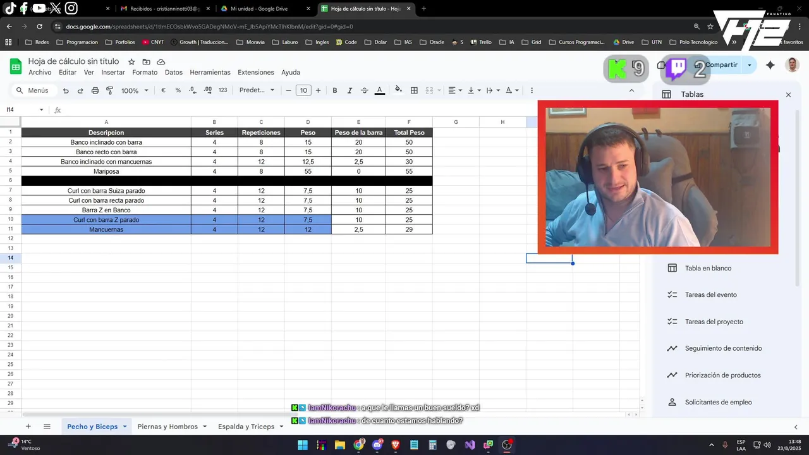Open the toolbar's three-dot more options
The width and height of the screenshot is (809, 455).
(x=532, y=90)
